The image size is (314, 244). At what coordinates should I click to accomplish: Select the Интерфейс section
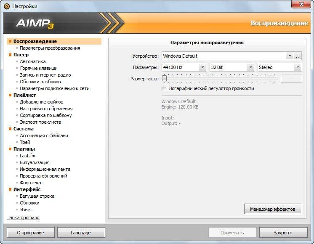click(x=27, y=189)
